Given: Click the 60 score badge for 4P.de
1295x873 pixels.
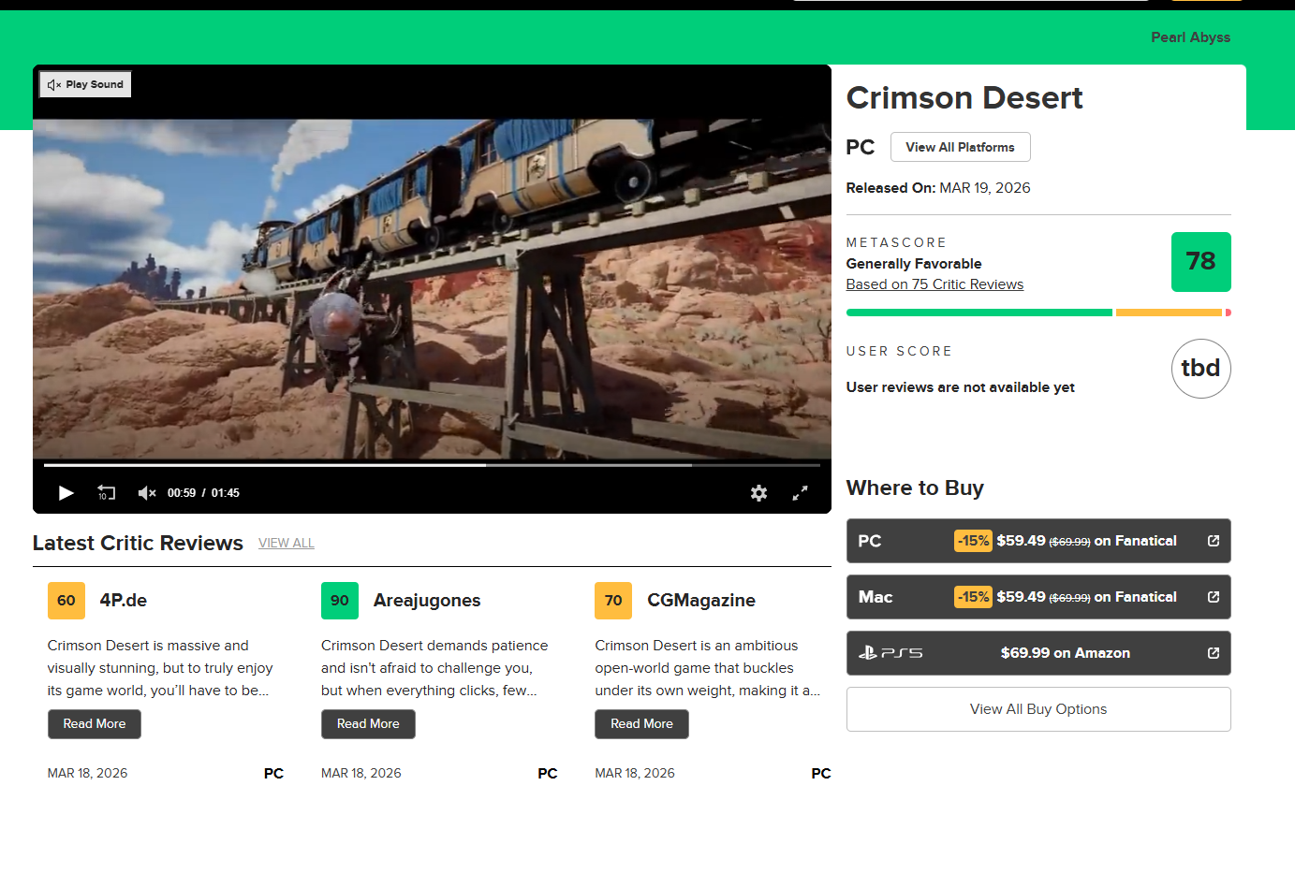Looking at the screenshot, I should click(x=66, y=601).
